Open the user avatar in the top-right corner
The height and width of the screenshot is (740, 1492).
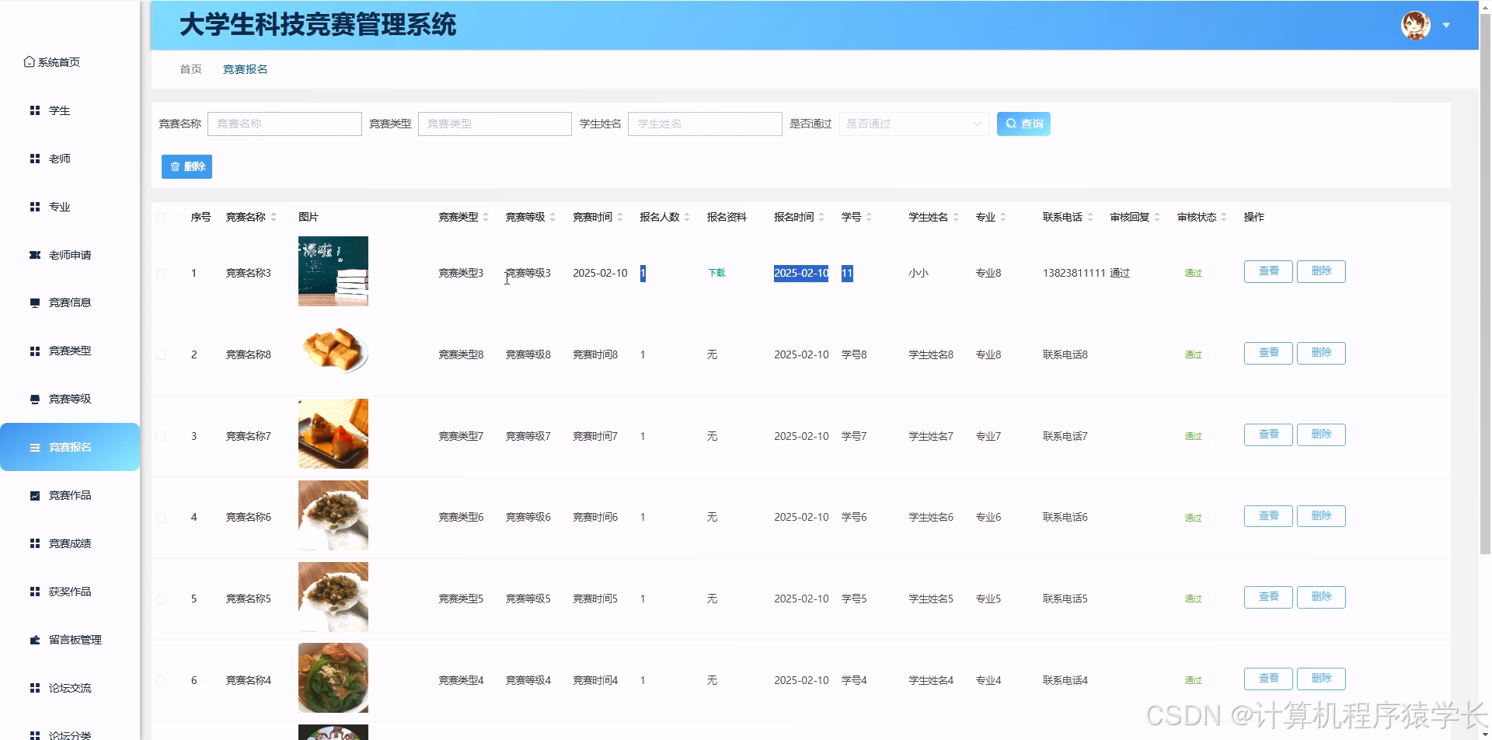(1416, 24)
